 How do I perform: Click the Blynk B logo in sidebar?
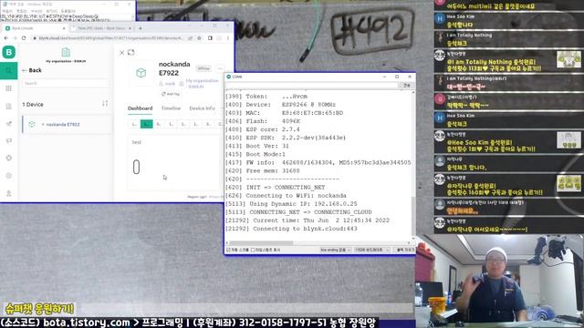pos(9,53)
